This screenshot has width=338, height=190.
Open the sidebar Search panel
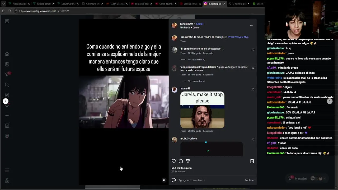click(x=7, y=85)
